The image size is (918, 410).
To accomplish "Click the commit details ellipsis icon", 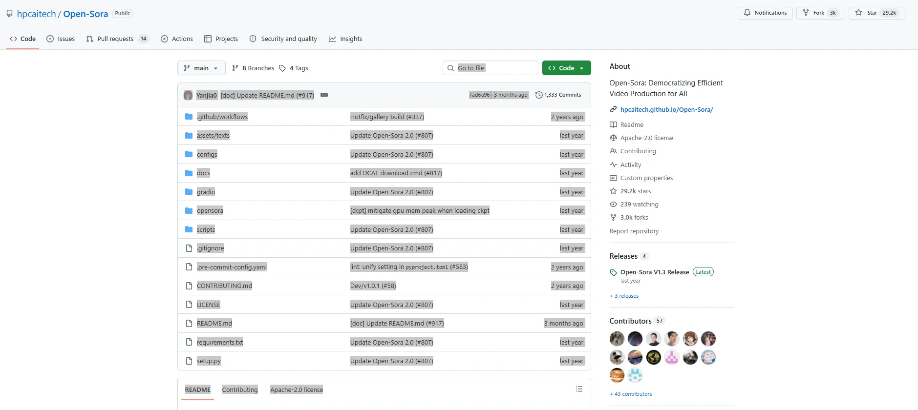I will (x=324, y=95).
